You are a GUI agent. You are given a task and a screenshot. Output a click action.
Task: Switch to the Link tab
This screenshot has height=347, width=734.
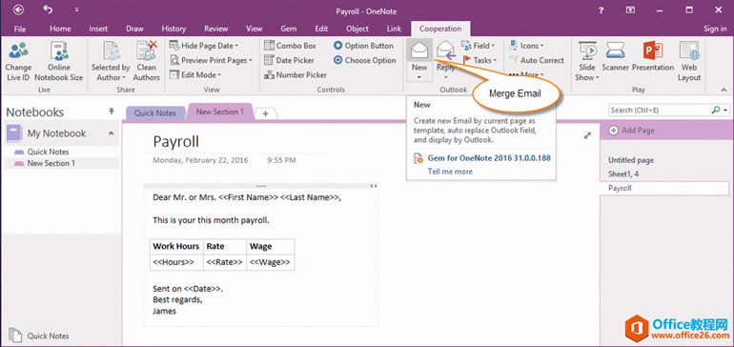pyautogui.click(x=394, y=29)
